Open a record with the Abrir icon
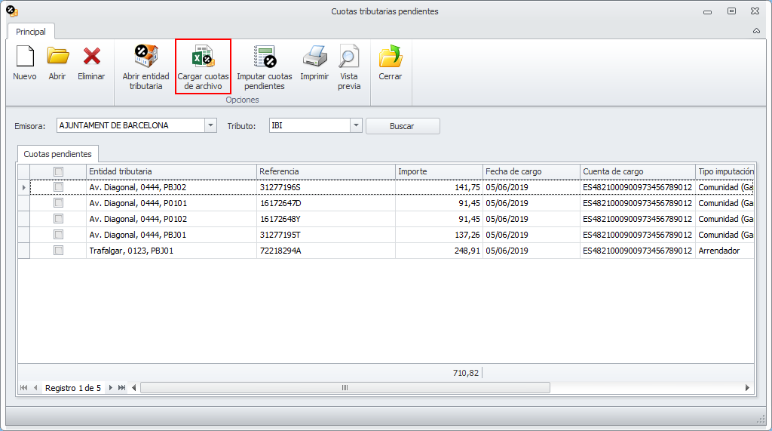 click(57, 56)
